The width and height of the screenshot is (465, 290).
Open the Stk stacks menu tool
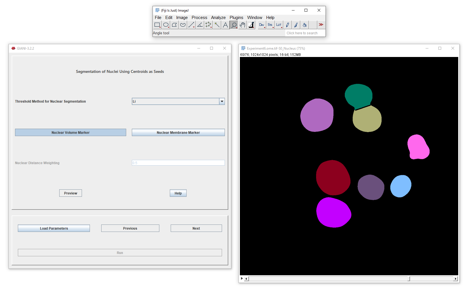pyautogui.click(x=270, y=25)
